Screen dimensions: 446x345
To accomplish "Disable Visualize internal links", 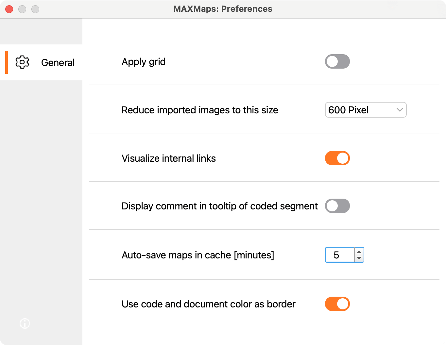I will (337, 158).
